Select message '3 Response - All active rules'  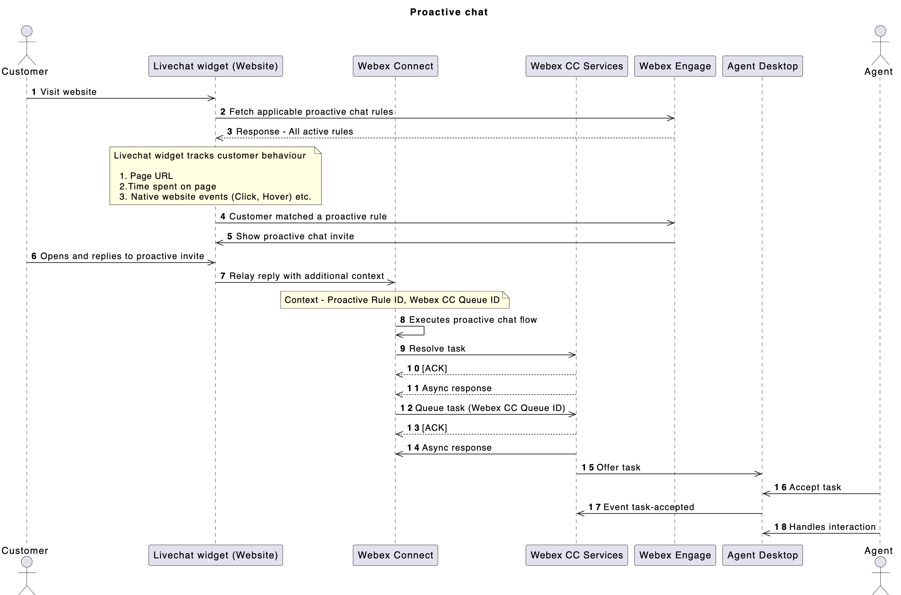(290, 131)
